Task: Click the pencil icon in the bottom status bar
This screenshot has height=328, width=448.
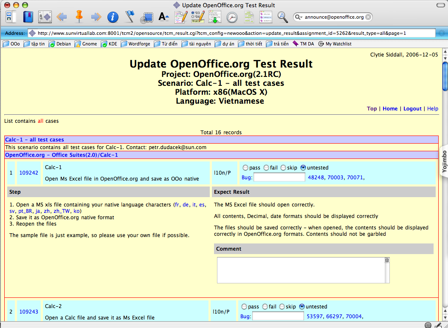Action: click(x=438, y=325)
